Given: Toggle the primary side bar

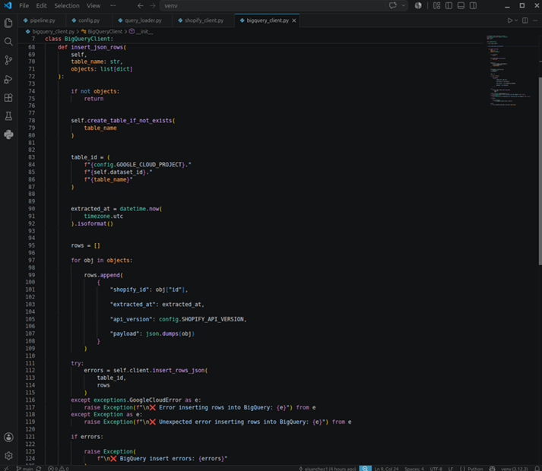Looking at the screenshot, I should (449, 5).
